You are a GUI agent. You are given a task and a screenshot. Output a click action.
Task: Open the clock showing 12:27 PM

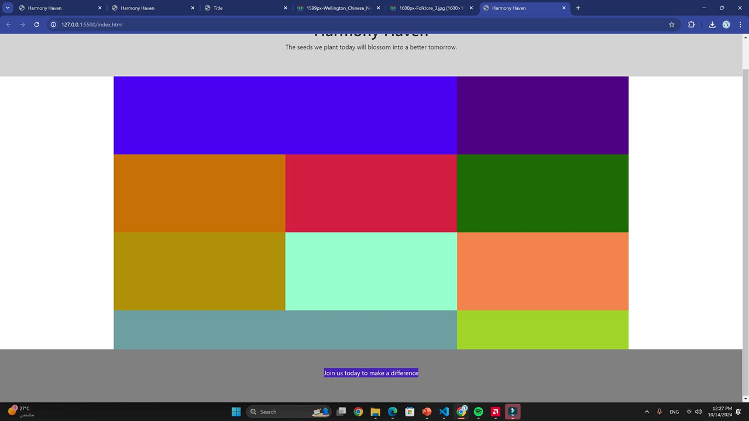click(720, 412)
